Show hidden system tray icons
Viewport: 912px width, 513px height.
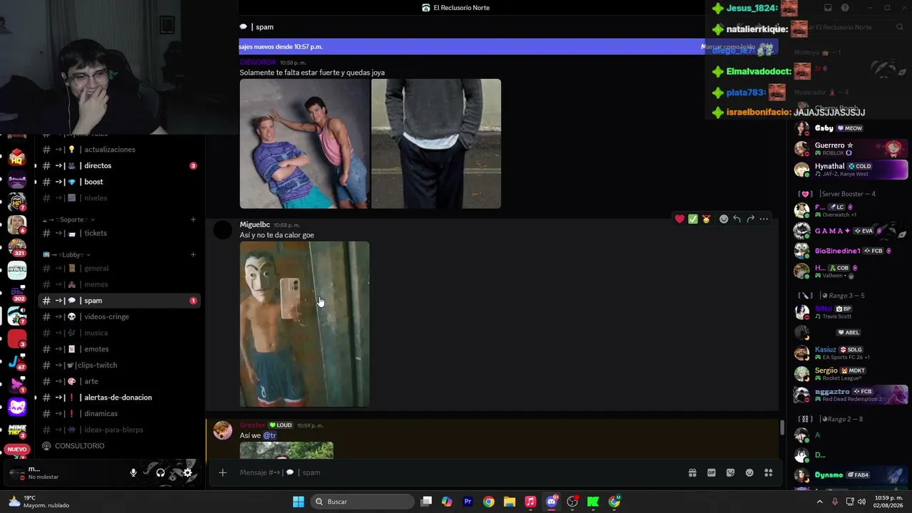pyautogui.click(x=819, y=502)
